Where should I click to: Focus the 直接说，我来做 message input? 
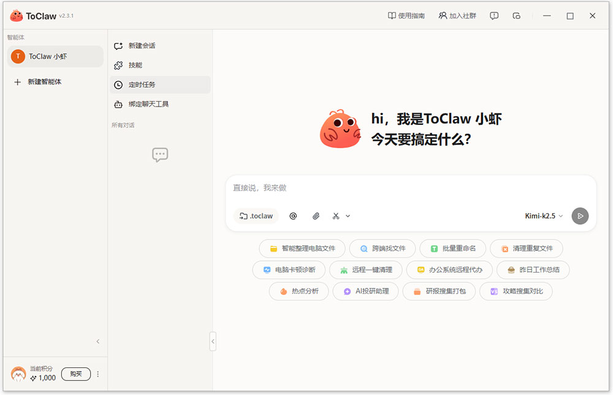tap(411, 189)
